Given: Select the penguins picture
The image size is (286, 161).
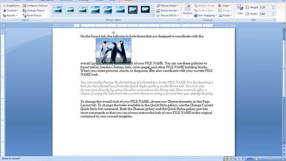Looking at the screenshot, I should pos(114,51).
